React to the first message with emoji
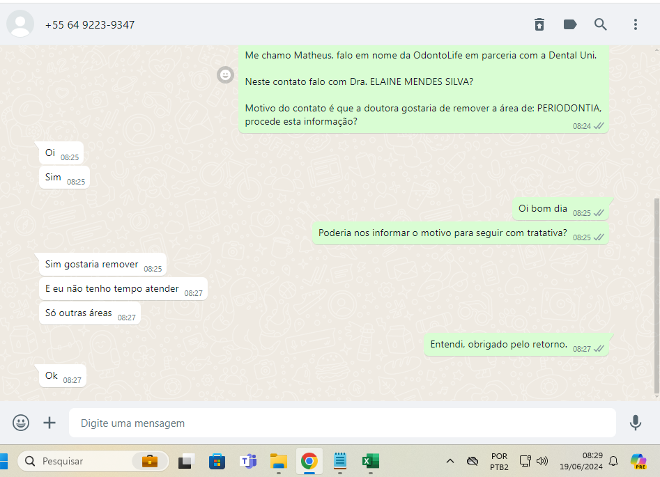 coord(225,75)
